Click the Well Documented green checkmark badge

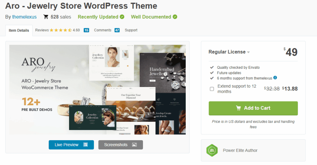coord(175,17)
